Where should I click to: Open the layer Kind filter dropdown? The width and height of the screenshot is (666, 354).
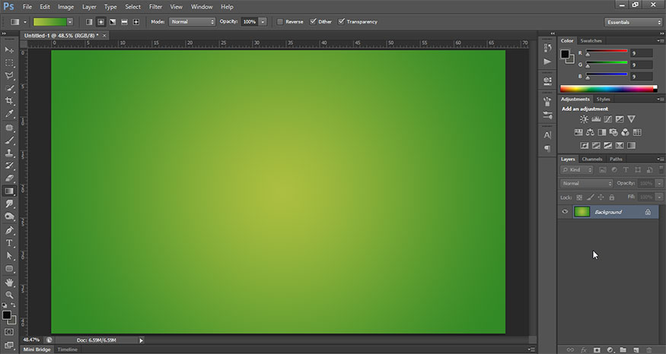(x=577, y=170)
